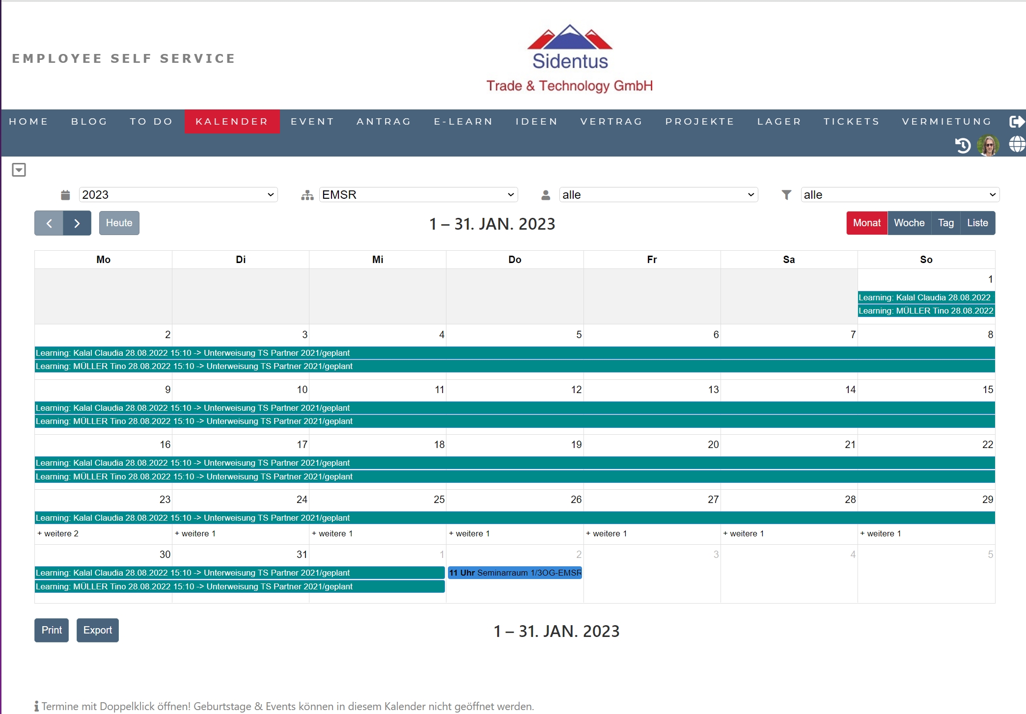1026x714 pixels.
Task: Open the E-LEARN menu item
Action: 463,121
